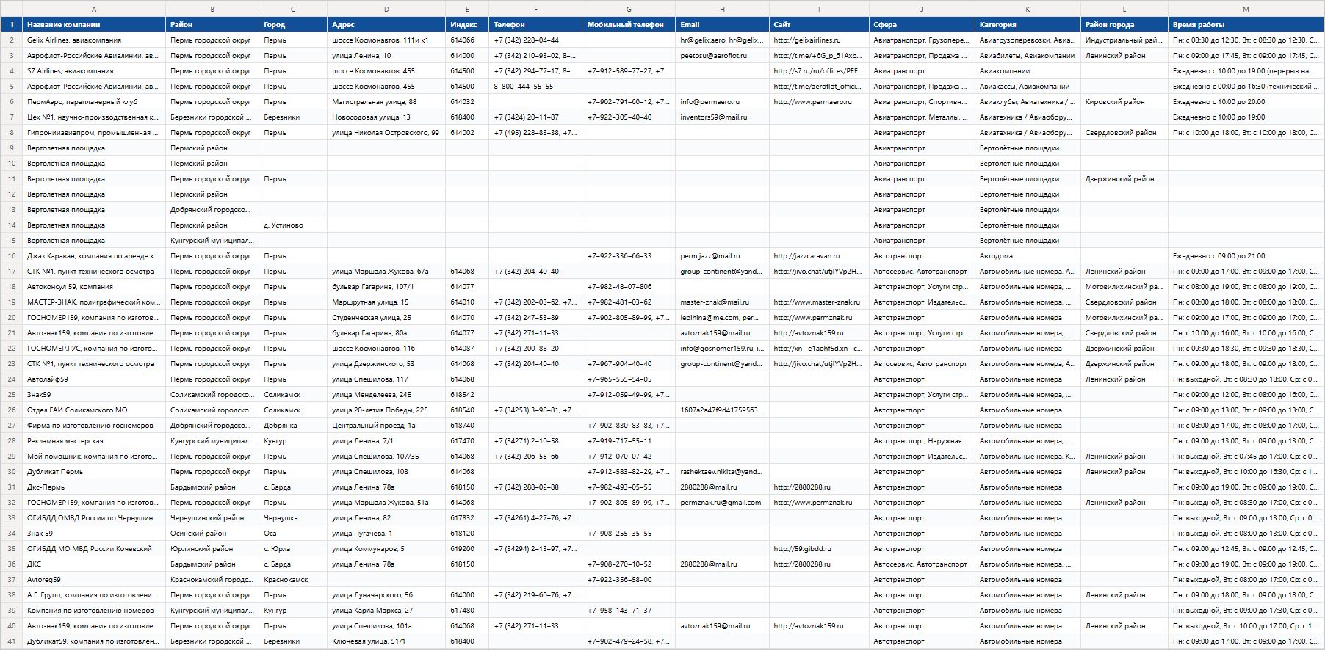The image size is (1325, 662).
Task: Select the city cell 'д. Устиново'
Action: (x=293, y=225)
